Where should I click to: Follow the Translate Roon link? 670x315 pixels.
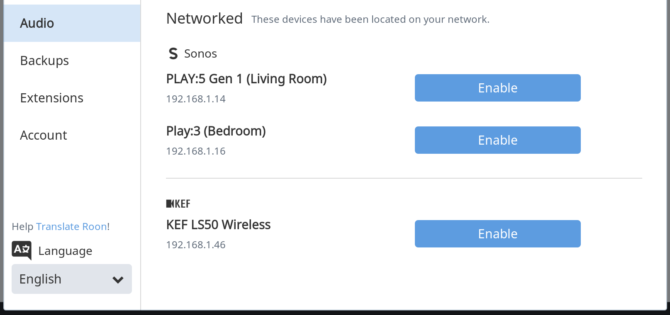72,226
